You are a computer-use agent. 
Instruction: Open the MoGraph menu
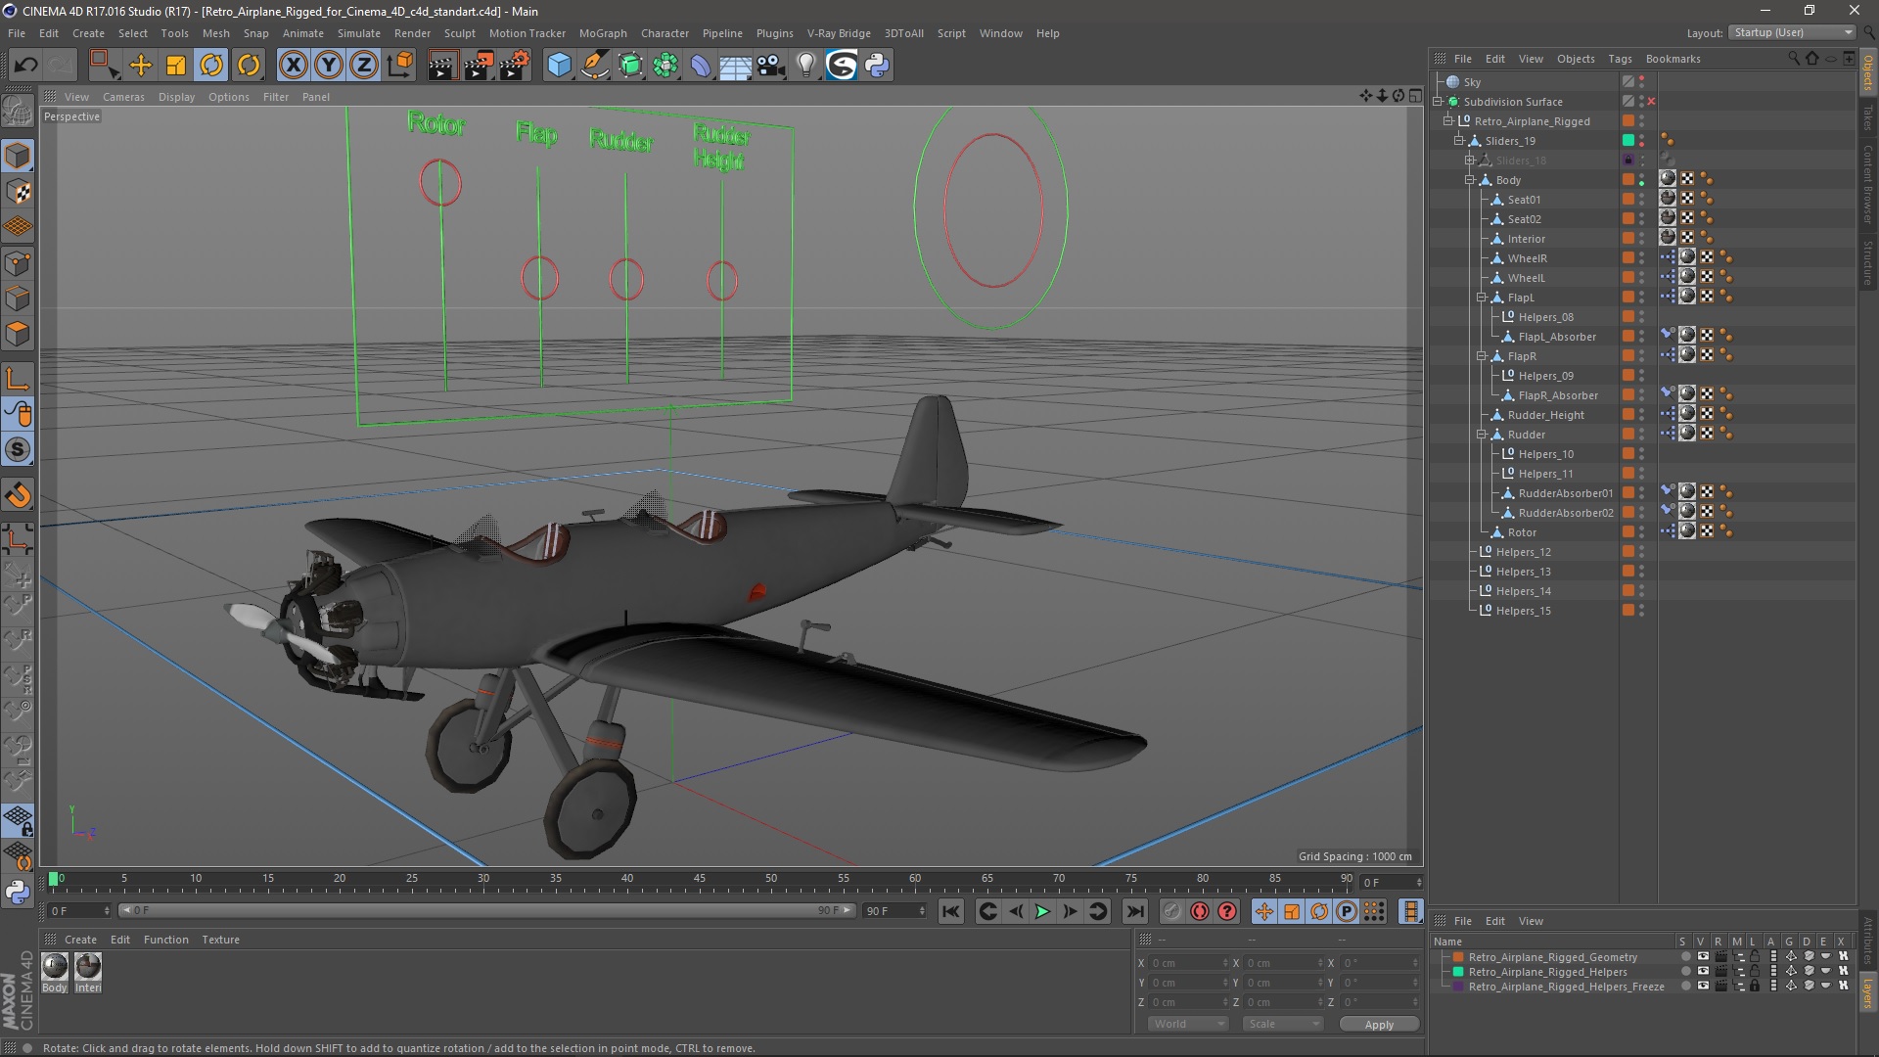[602, 33]
